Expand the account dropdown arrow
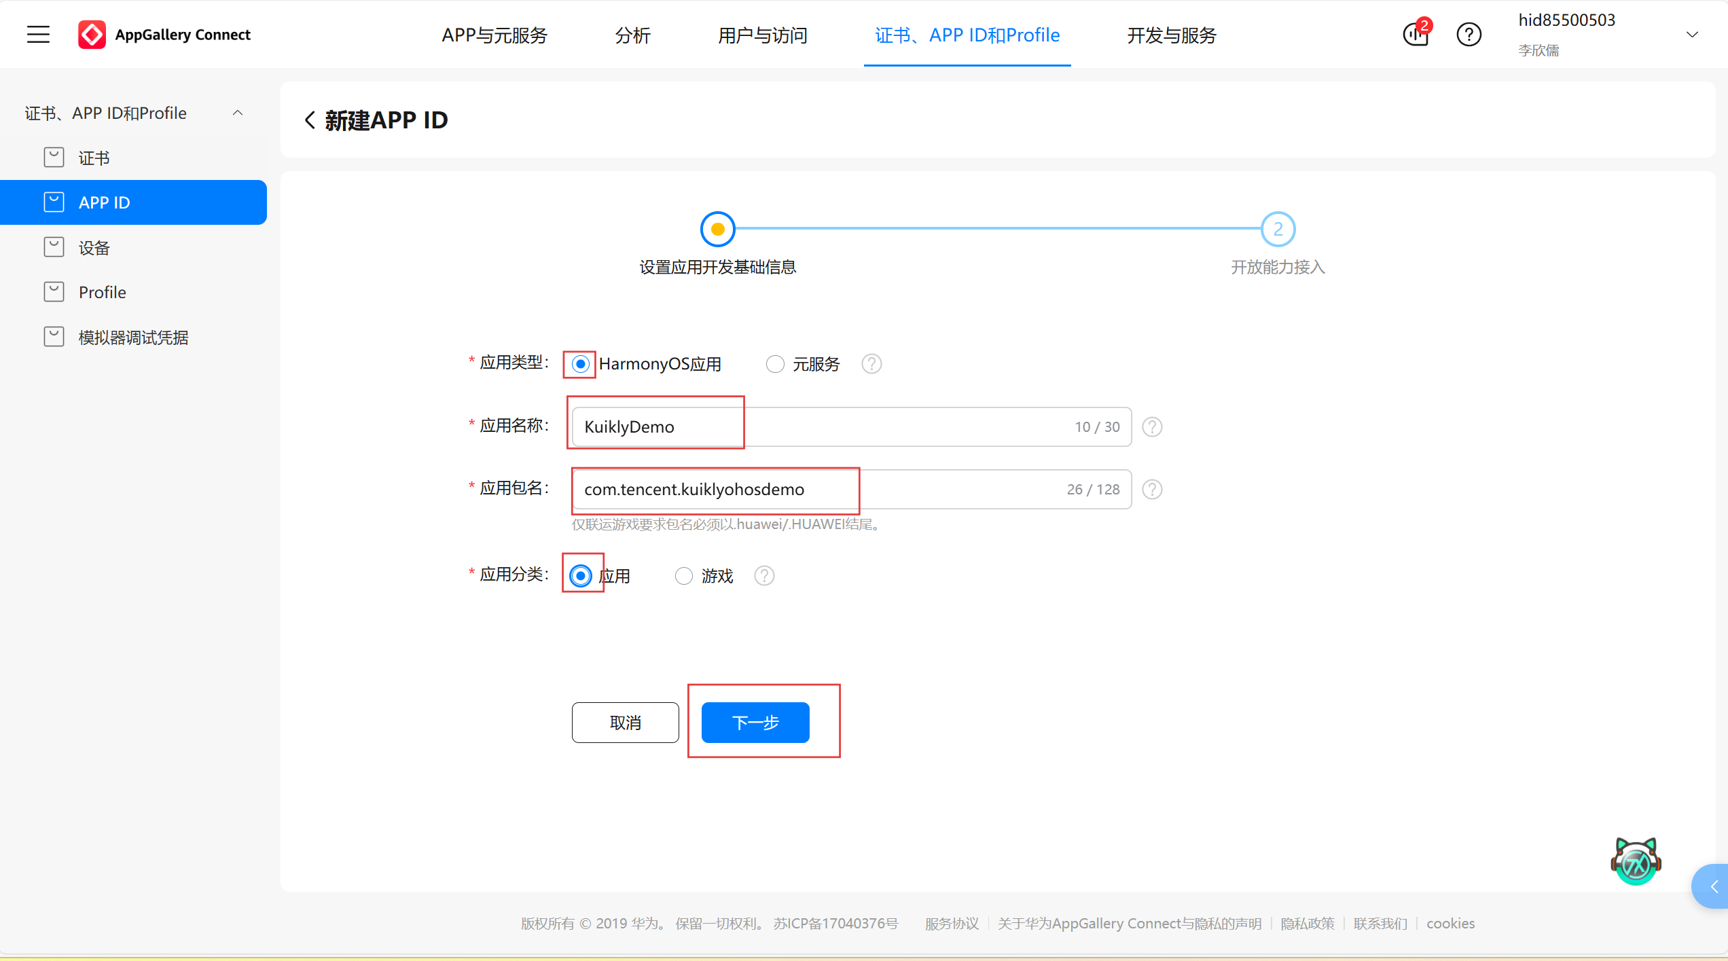The height and width of the screenshot is (961, 1728). click(x=1692, y=35)
